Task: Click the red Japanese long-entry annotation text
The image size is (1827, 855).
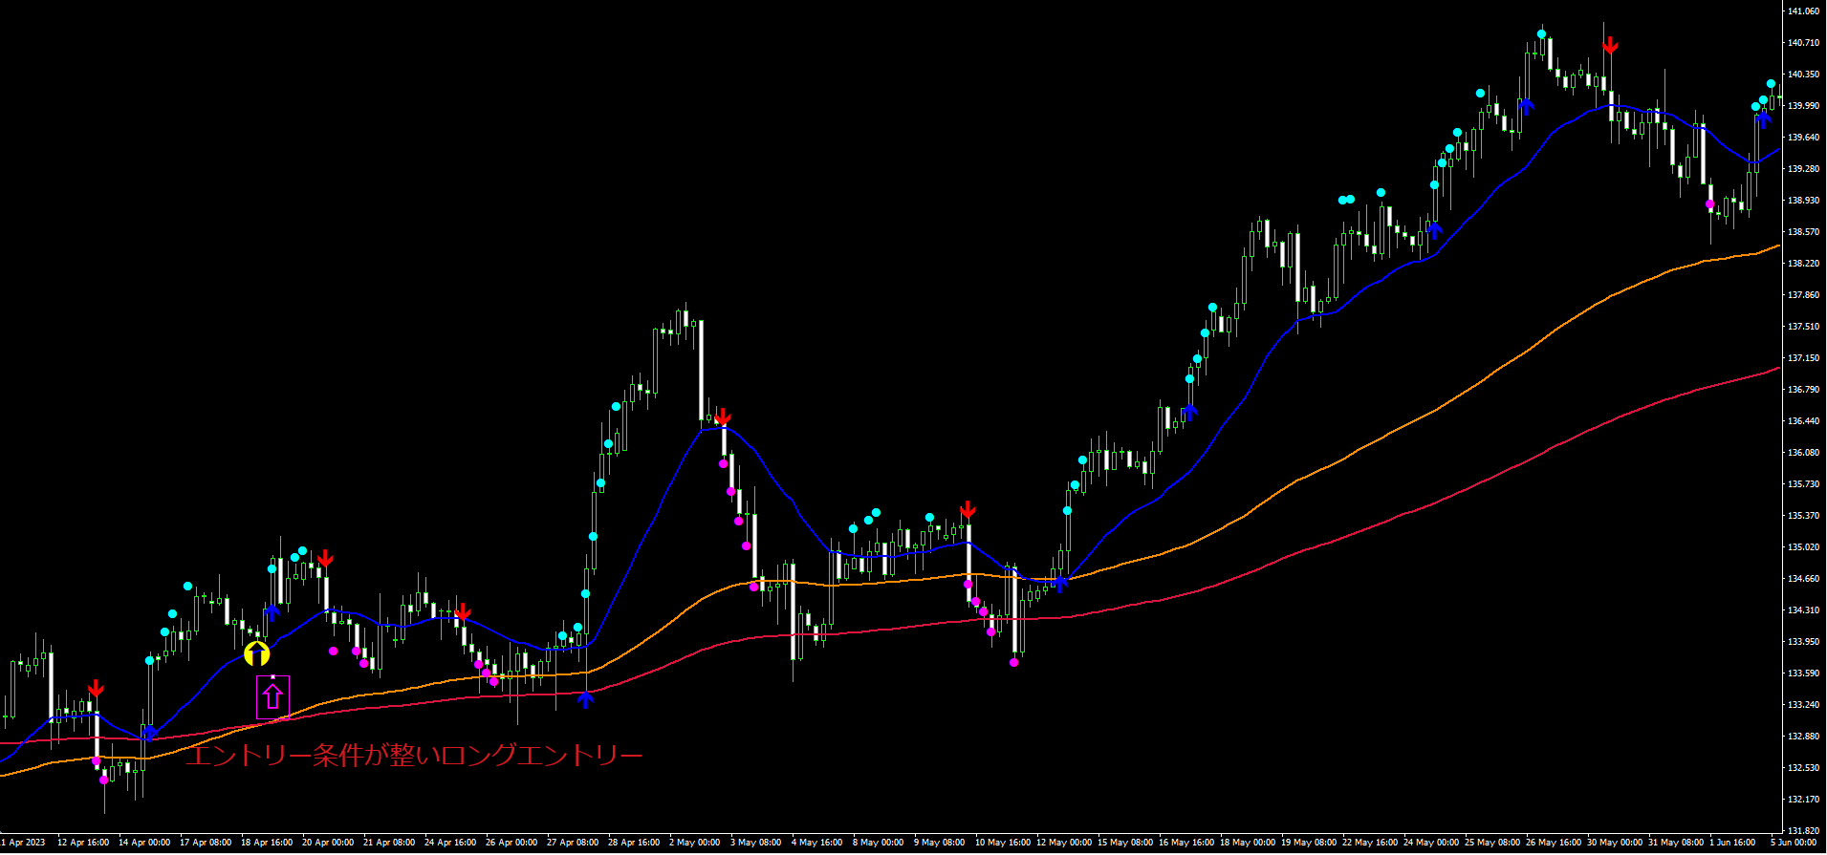Action: coord(413,756)
